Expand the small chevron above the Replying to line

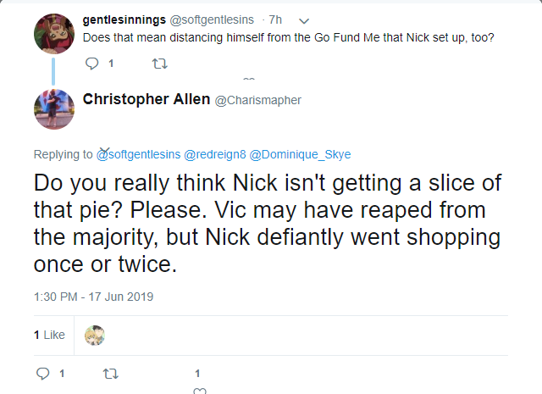pyautogui.click(x=105, y=150)
